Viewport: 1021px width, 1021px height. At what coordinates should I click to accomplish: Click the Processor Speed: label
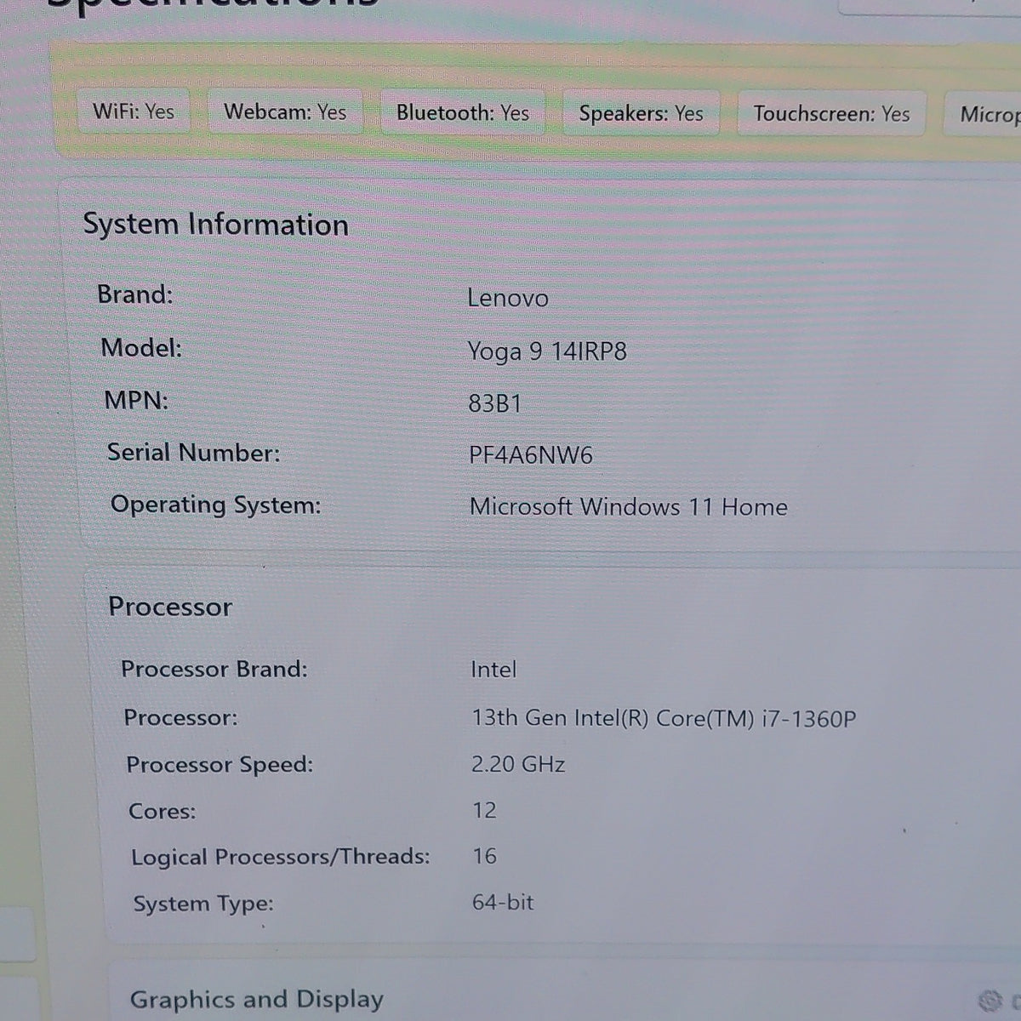220,764
